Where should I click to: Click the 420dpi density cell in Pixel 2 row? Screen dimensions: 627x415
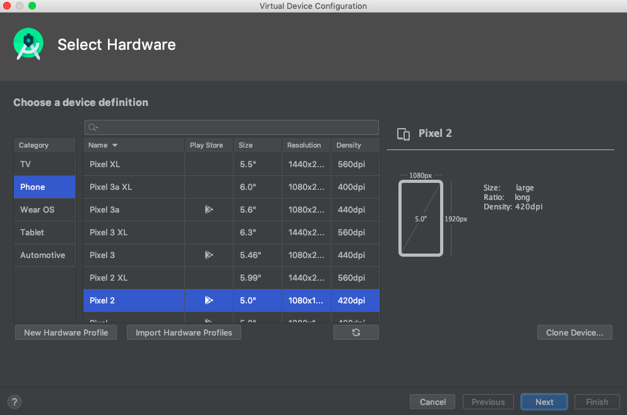[355, 300]
